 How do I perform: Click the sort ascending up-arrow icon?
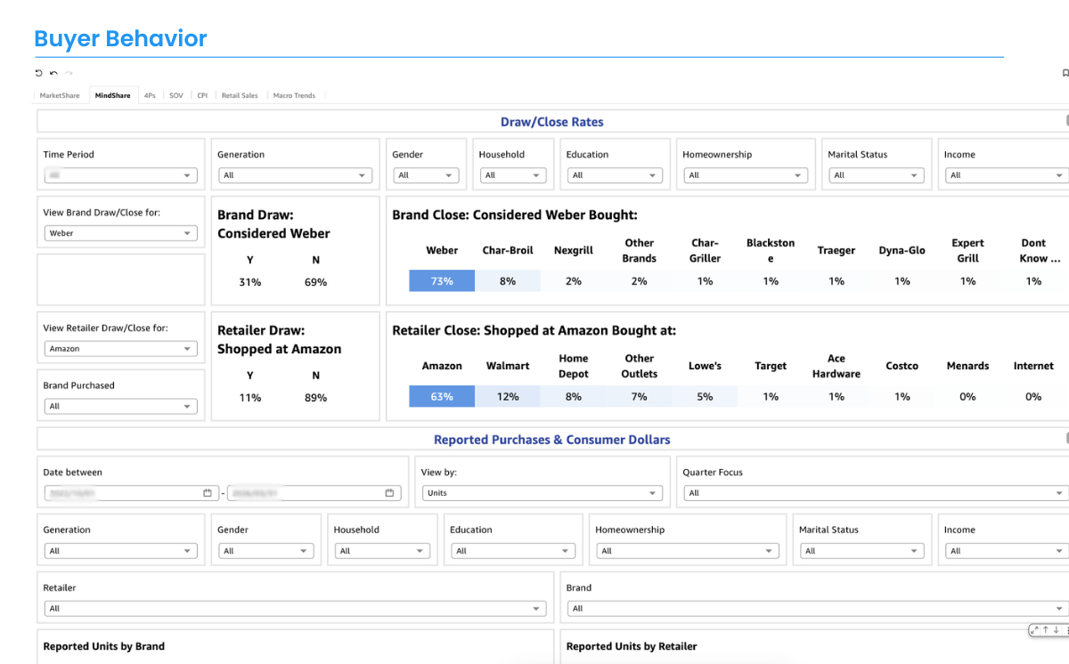(x=1047, y=630)
